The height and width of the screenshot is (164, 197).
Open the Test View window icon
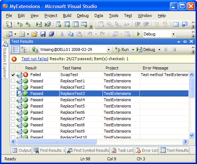click(x=59, y=24)
